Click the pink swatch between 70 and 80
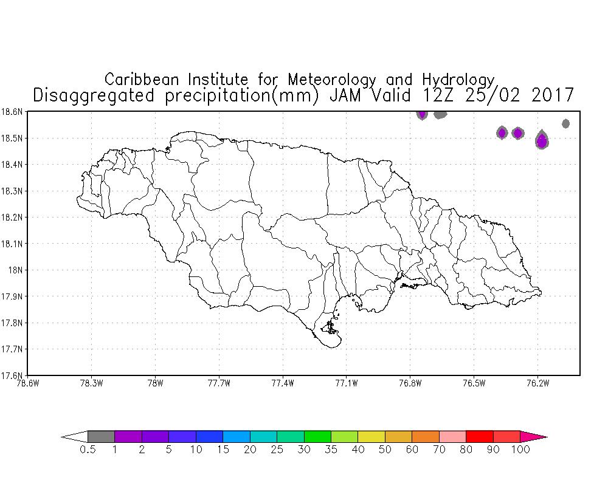Image resolution: width=608 pixels, height=486 pixels. point(452,436)
